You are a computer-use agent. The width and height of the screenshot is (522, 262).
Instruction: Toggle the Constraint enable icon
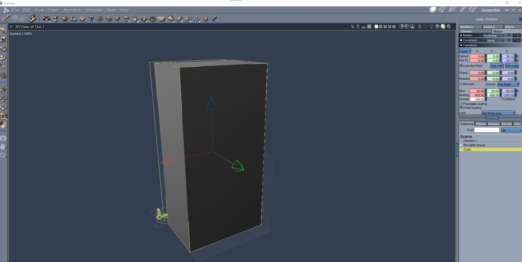[509, 40]
